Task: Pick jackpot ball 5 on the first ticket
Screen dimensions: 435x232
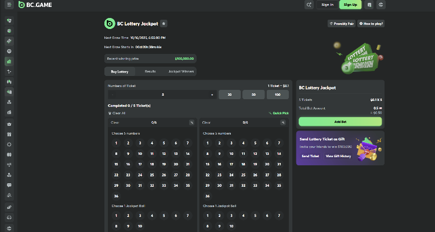Action: 164,216
